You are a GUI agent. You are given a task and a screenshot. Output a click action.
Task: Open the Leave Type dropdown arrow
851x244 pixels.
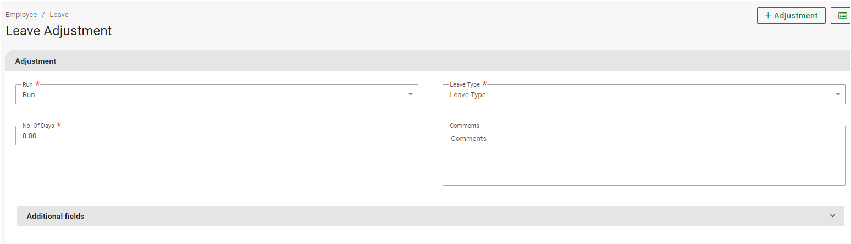837,94
